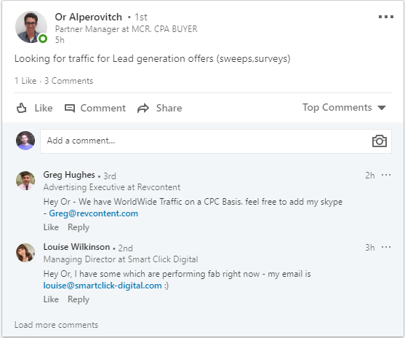Reply to Louise Wilkinson's comment
Viewport: 405px width, 338px height.
coord(79,299)
